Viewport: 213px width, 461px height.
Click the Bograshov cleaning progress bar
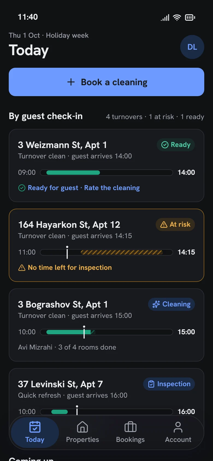106,332
